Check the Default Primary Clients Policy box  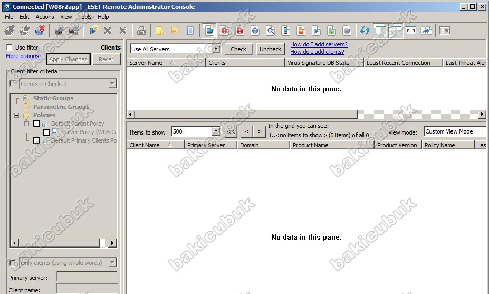point(36,140)
